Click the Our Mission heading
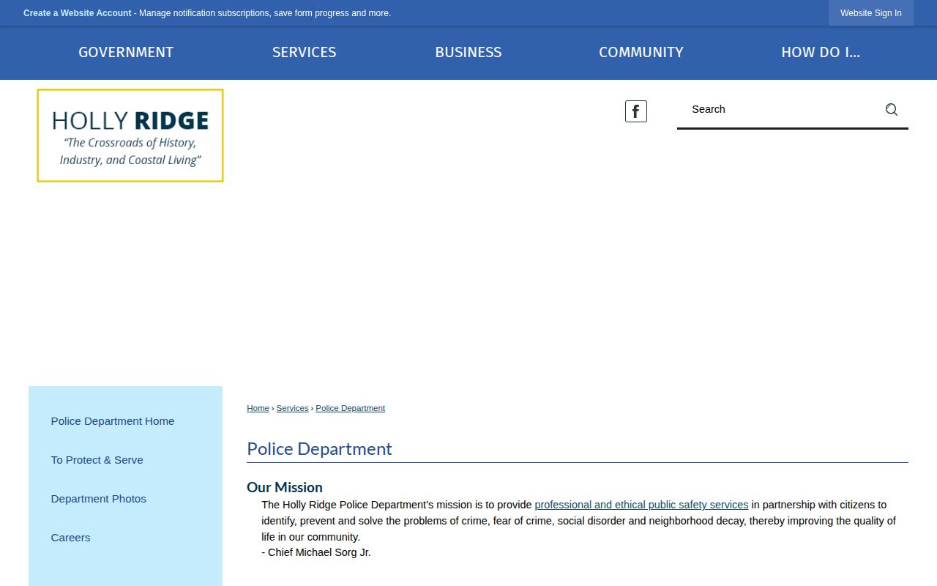 (x=285, y=487)
